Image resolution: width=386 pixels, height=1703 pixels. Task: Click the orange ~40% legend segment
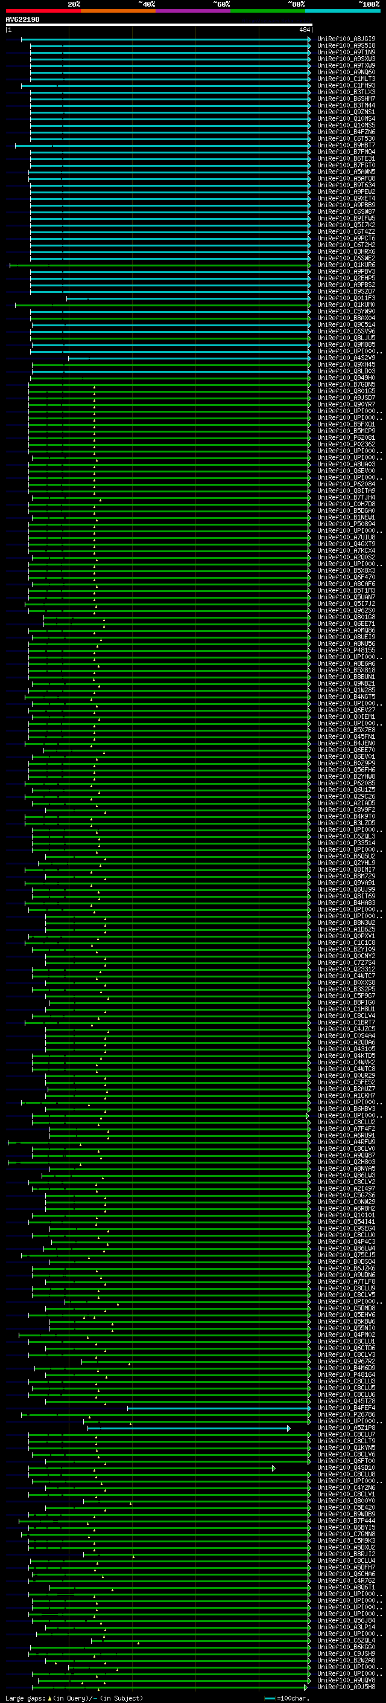(x=119, y=11)
